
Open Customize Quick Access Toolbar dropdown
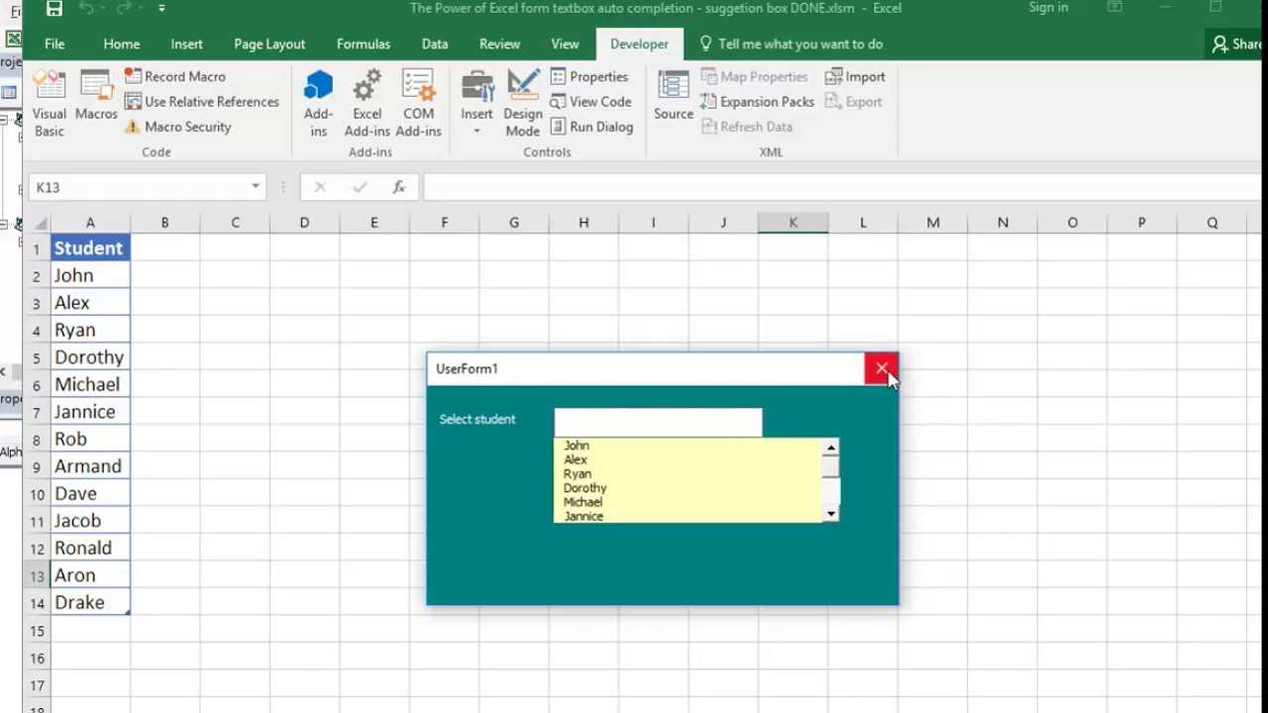pyautogui.click(x=161, y=9)
